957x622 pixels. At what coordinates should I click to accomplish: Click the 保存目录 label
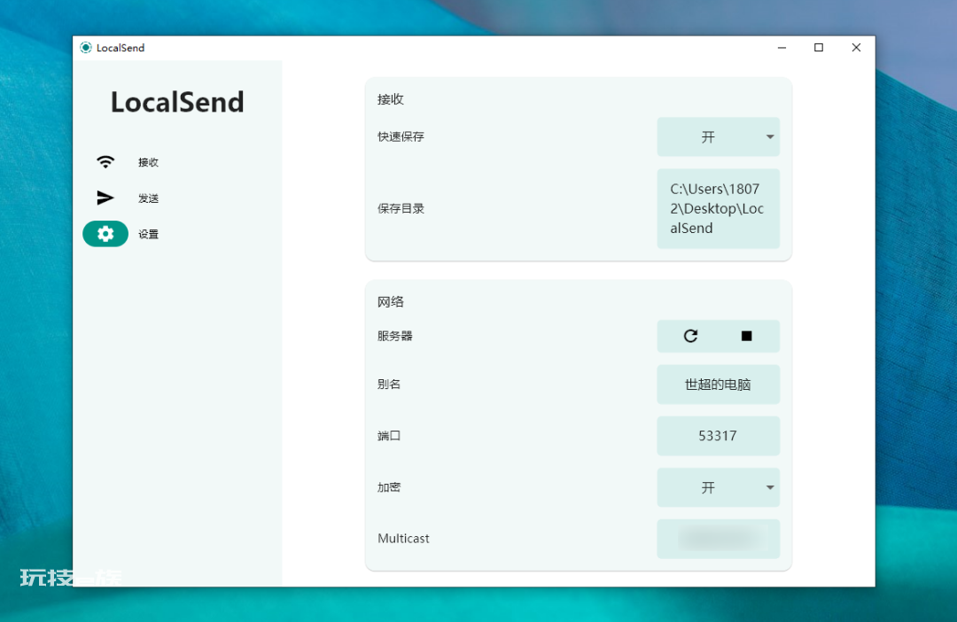(x=401, y=209)
